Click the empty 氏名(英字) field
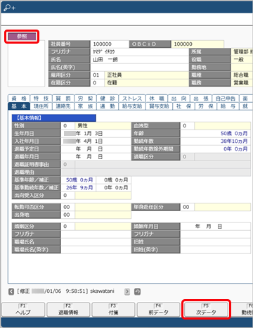This screenshot has height=328, width=253. pos(140,68)
